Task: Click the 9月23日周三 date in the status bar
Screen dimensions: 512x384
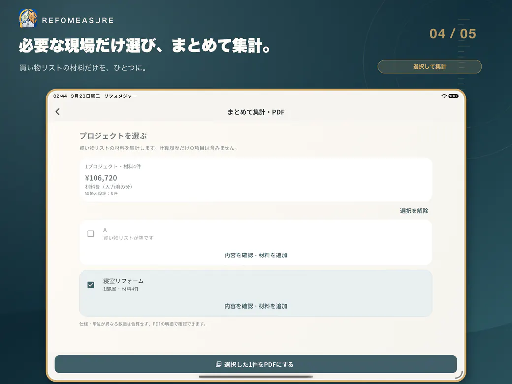Action: 85,96
